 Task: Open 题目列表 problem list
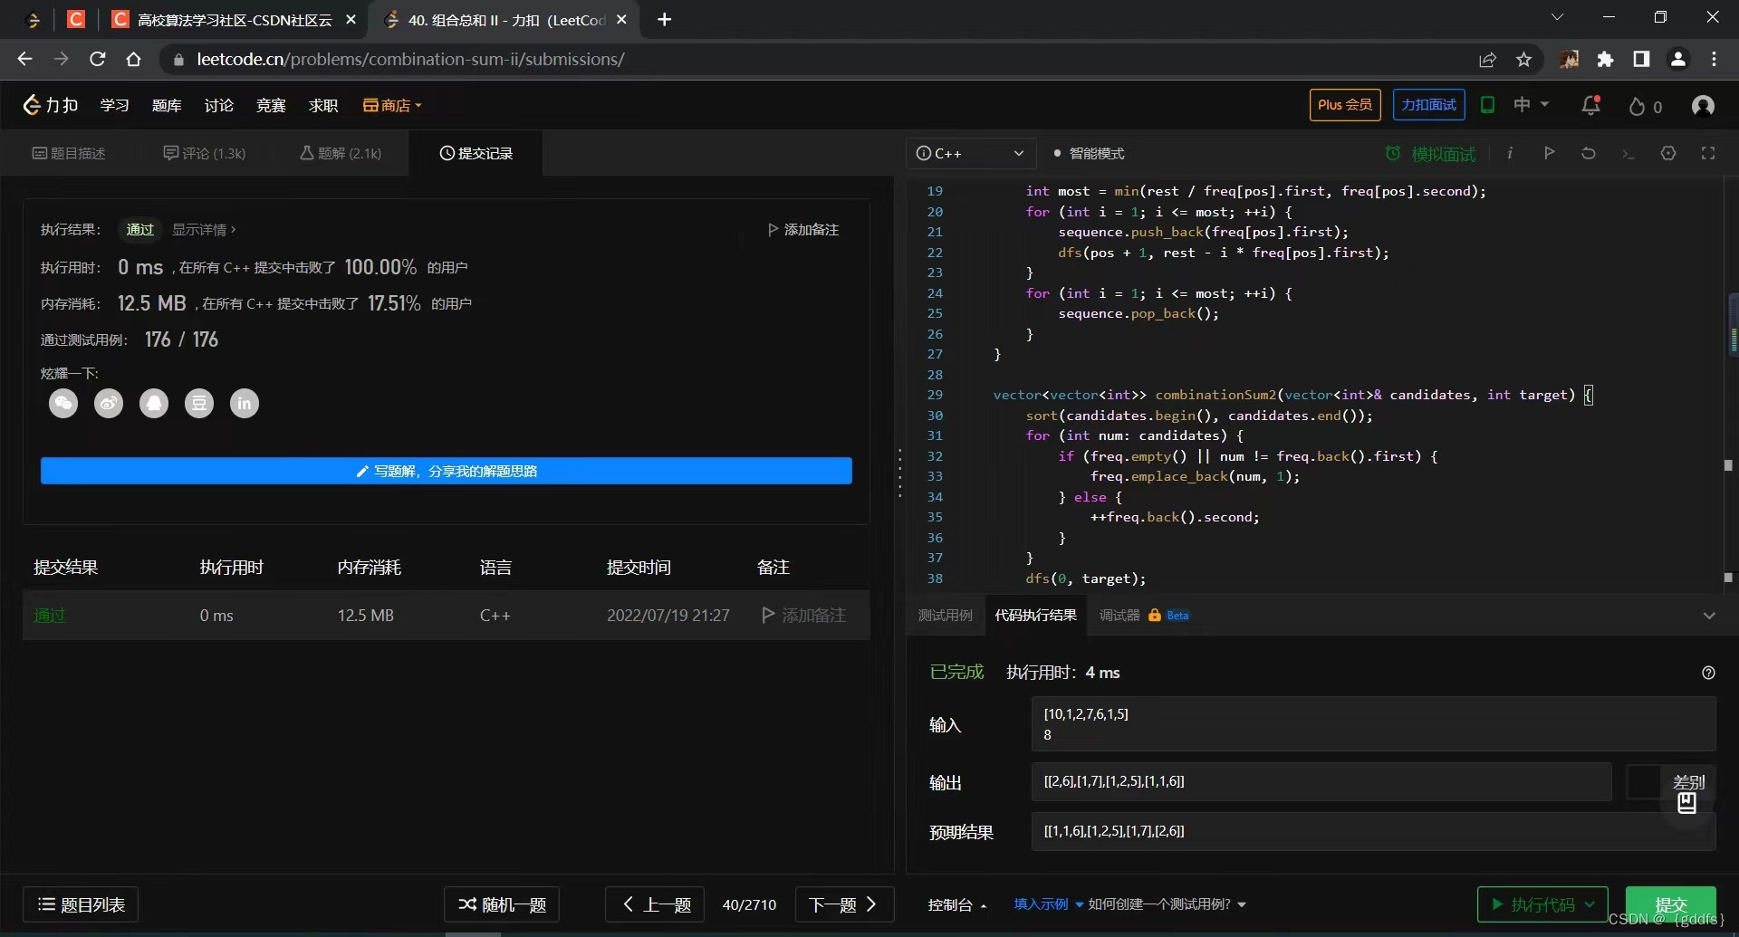coord(81,904)
